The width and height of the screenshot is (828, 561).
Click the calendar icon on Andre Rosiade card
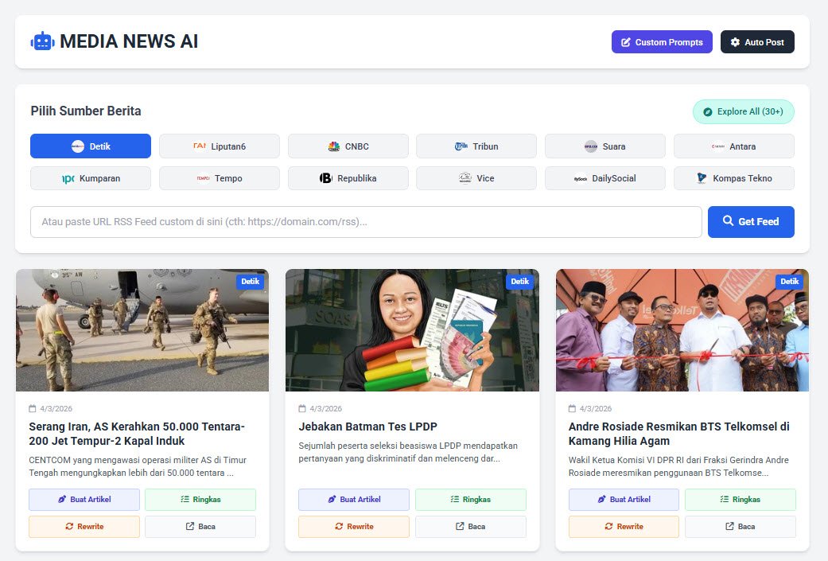coord(572,408)
